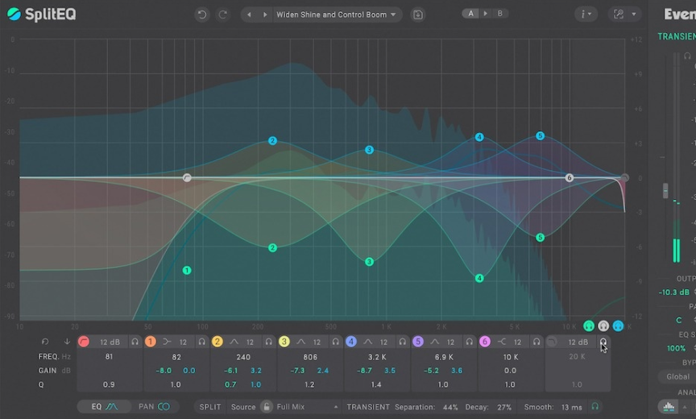Click the undo arrow in top toolbar
This screenshot has height=419, width=696.
[x=201, y=15]
